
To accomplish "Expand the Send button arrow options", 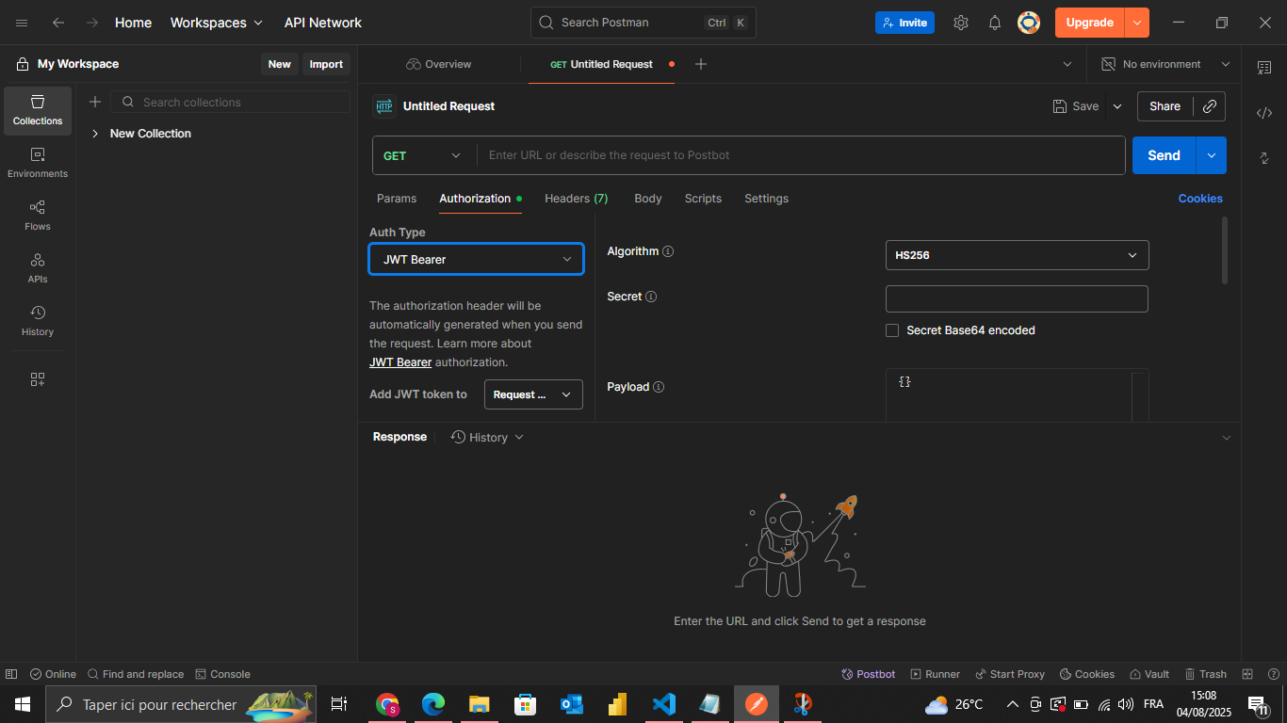I will coord(1212,155).
